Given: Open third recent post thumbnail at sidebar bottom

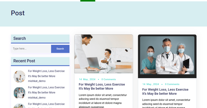Looking at the screenshot, I should coord(19,106).
